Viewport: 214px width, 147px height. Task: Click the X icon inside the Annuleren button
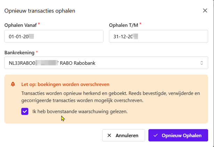[x=109, y=136]
